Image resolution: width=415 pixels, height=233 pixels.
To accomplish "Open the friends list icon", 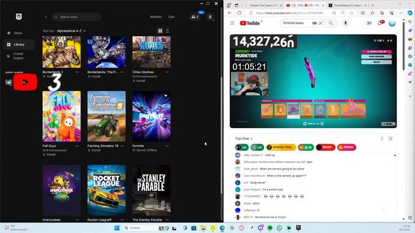I will coord(195,17).
